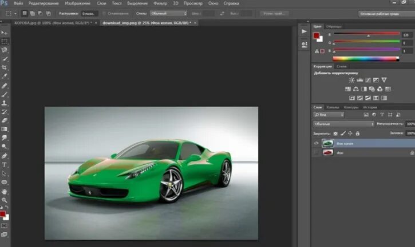Select the Zoom tool in toolbox
This screenshot has height=247, width=415.
coord(4,200)
